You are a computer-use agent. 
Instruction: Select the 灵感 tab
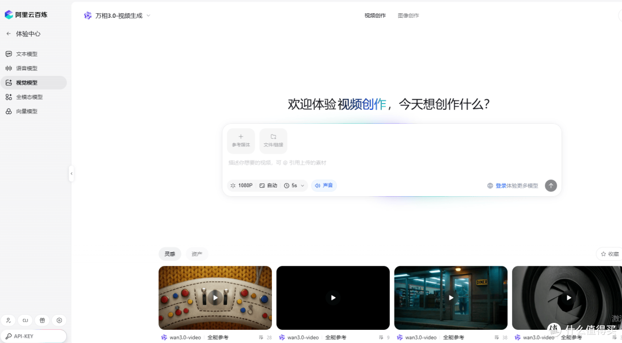click(170, 254)
